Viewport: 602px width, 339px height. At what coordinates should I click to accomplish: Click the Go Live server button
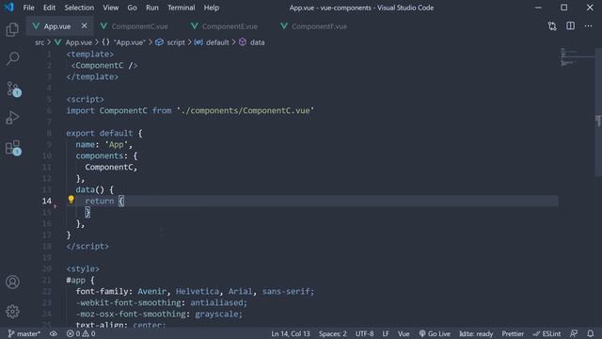(x=435, y=333)
